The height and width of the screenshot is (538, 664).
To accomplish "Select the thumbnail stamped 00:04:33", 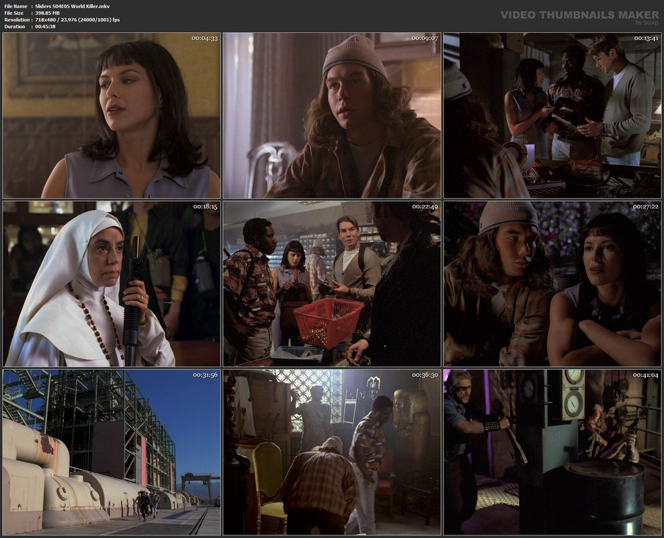I will point(112,116).
